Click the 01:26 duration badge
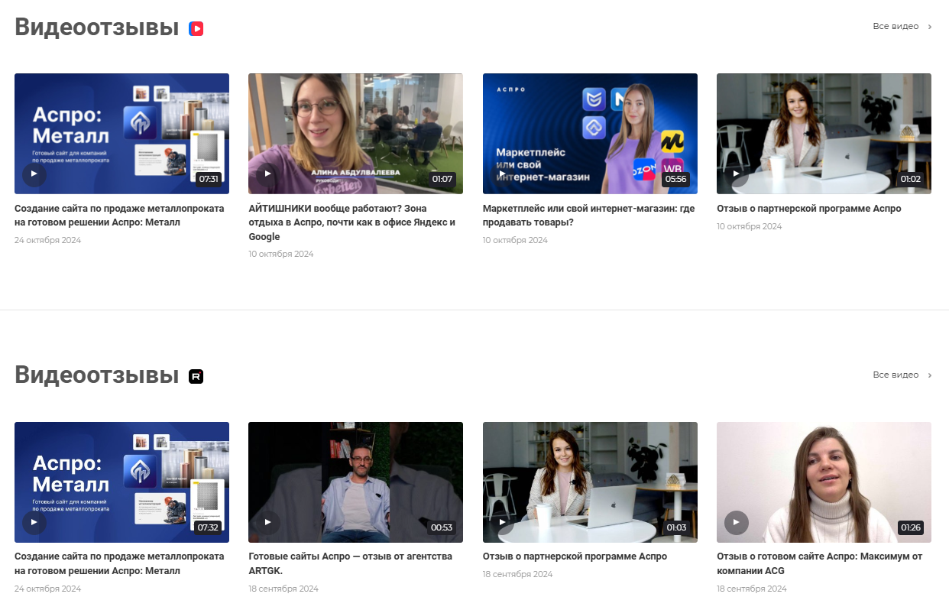Viewport: 949px width, 610px height. coord(911,527)
